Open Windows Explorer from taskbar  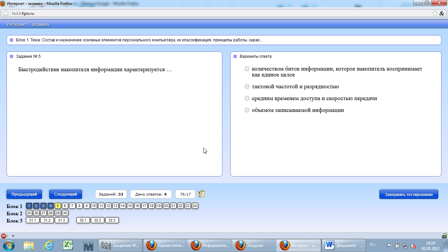[29, 245]
